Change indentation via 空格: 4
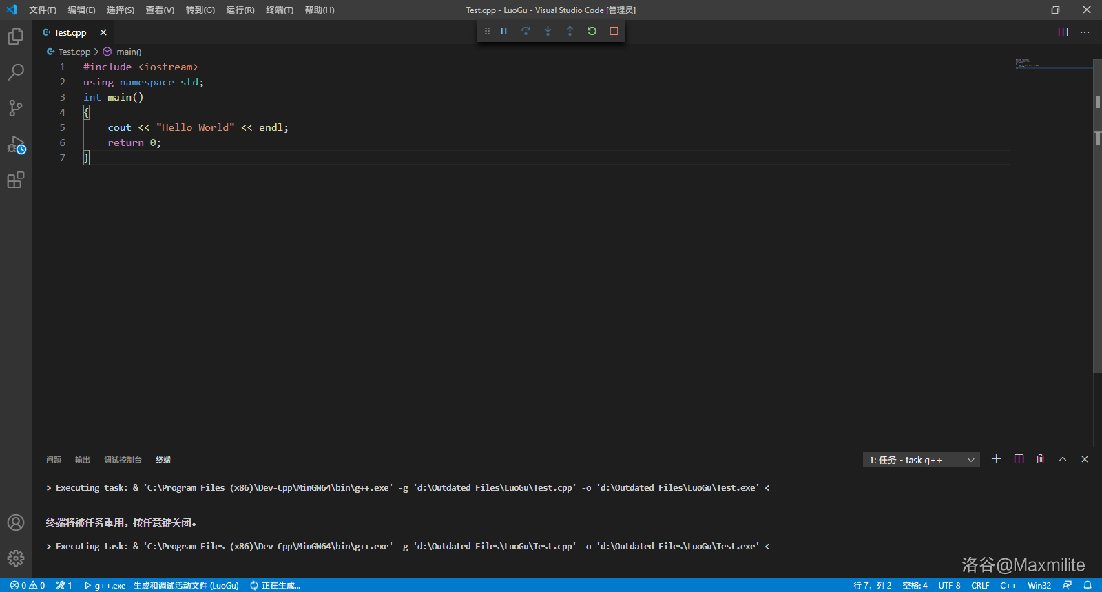The width and height of the screenshot is (1102, 592). coord(915,585)
